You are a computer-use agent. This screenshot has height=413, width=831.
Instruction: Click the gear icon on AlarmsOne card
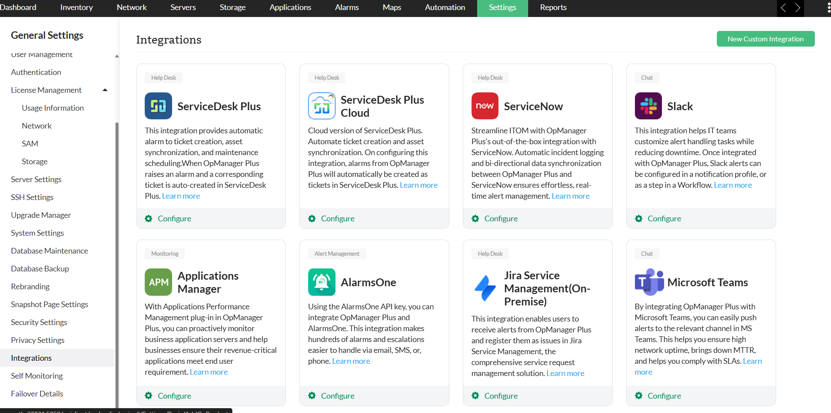[312, 396]
